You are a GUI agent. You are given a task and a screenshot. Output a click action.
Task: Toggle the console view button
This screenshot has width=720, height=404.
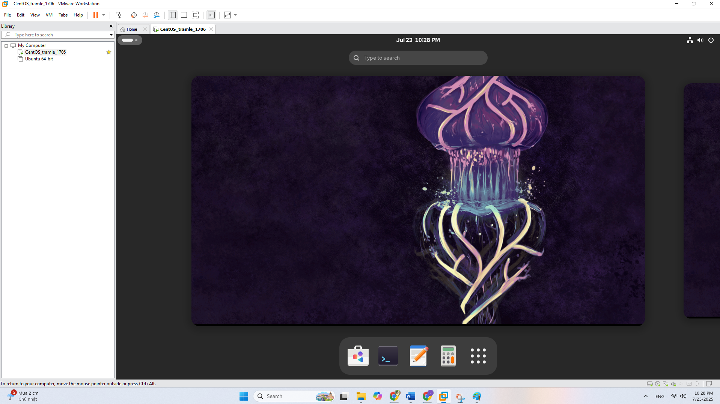pos(211,15)
